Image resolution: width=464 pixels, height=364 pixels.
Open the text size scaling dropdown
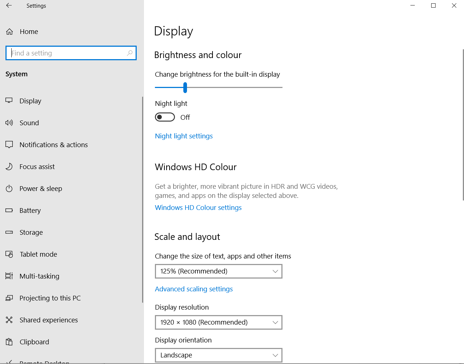[219, 271]
